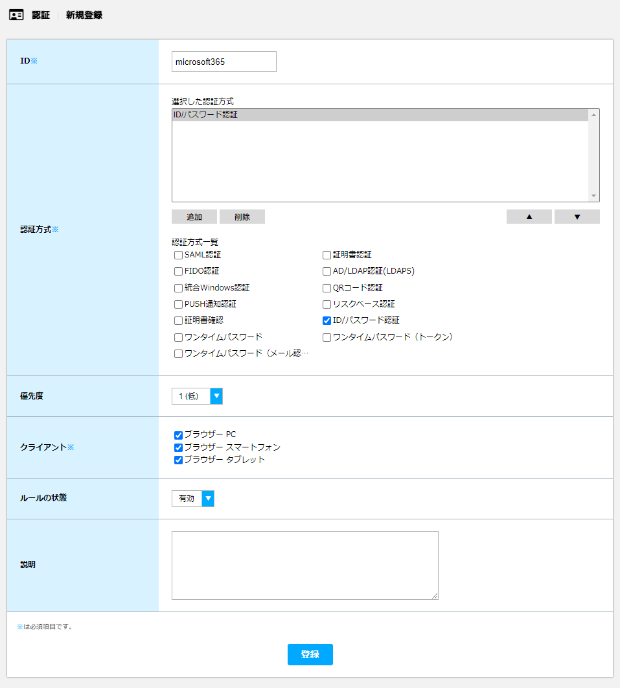This screenshot has height=688, width=620.
Task: Submit with the 登録 button
Action: pos(310,654)
